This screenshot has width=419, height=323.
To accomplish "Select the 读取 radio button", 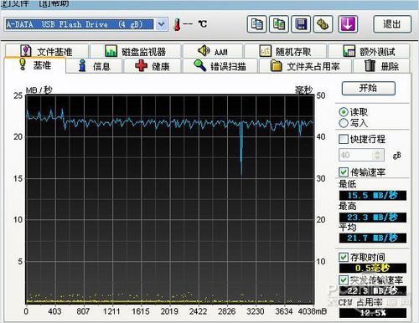I will pyautogui.click(x=344, y=112).
